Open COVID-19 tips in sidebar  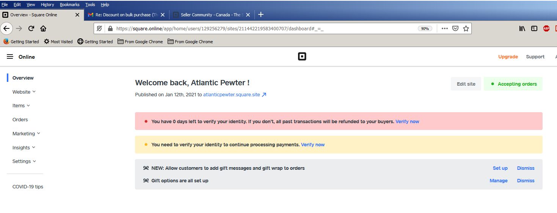point(28,186)
